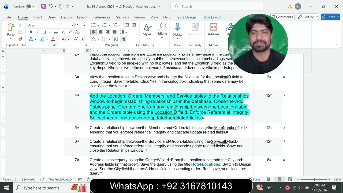The width and height of the screenshot is (343, 193).
Task: Open the Arial font name dropdown
Action: [72, 25]
